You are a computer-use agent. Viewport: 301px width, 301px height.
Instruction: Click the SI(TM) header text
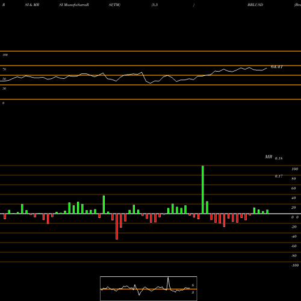point(114,5)
